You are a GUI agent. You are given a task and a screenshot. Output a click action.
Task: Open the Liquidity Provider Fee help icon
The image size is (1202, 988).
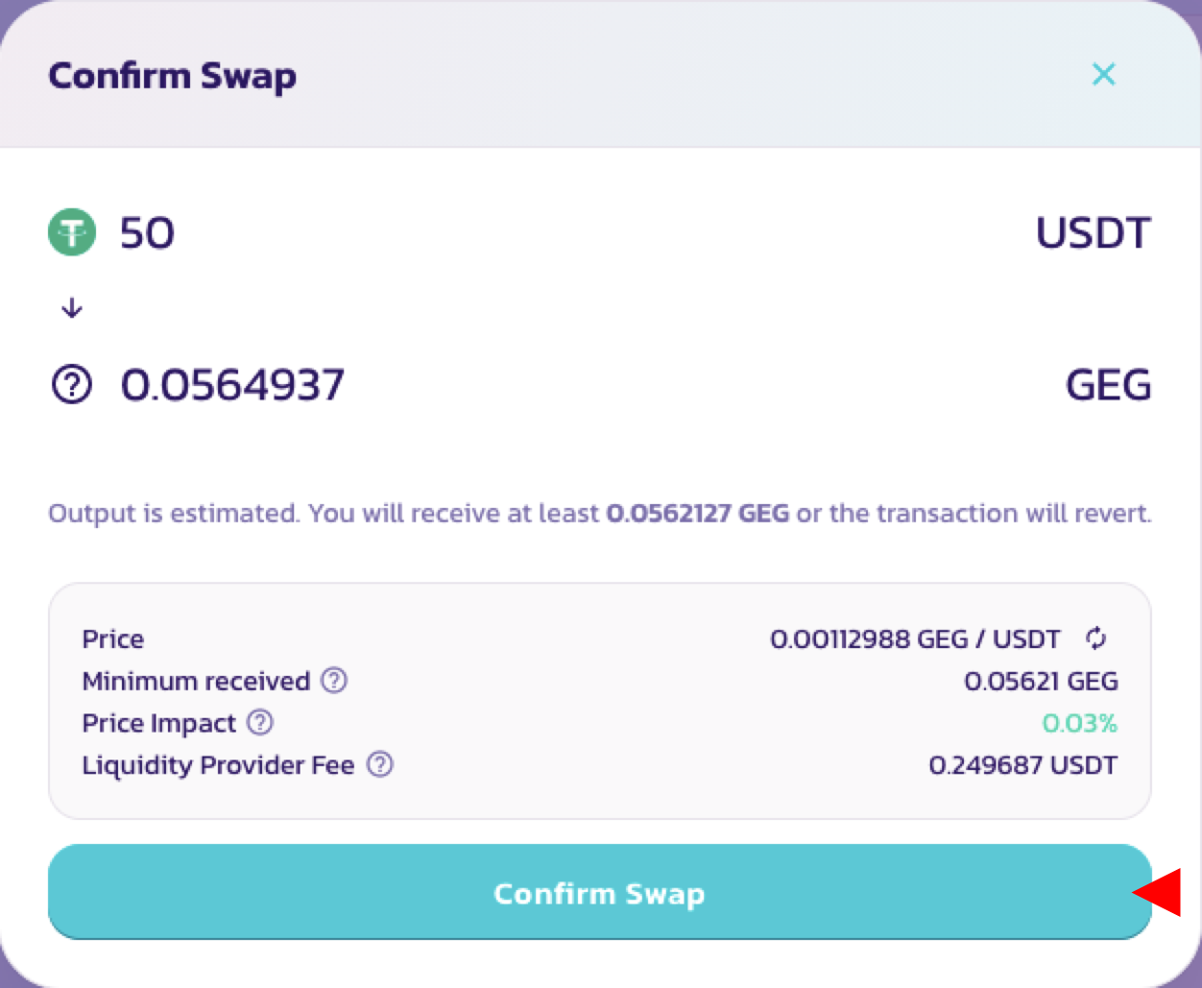381,764
